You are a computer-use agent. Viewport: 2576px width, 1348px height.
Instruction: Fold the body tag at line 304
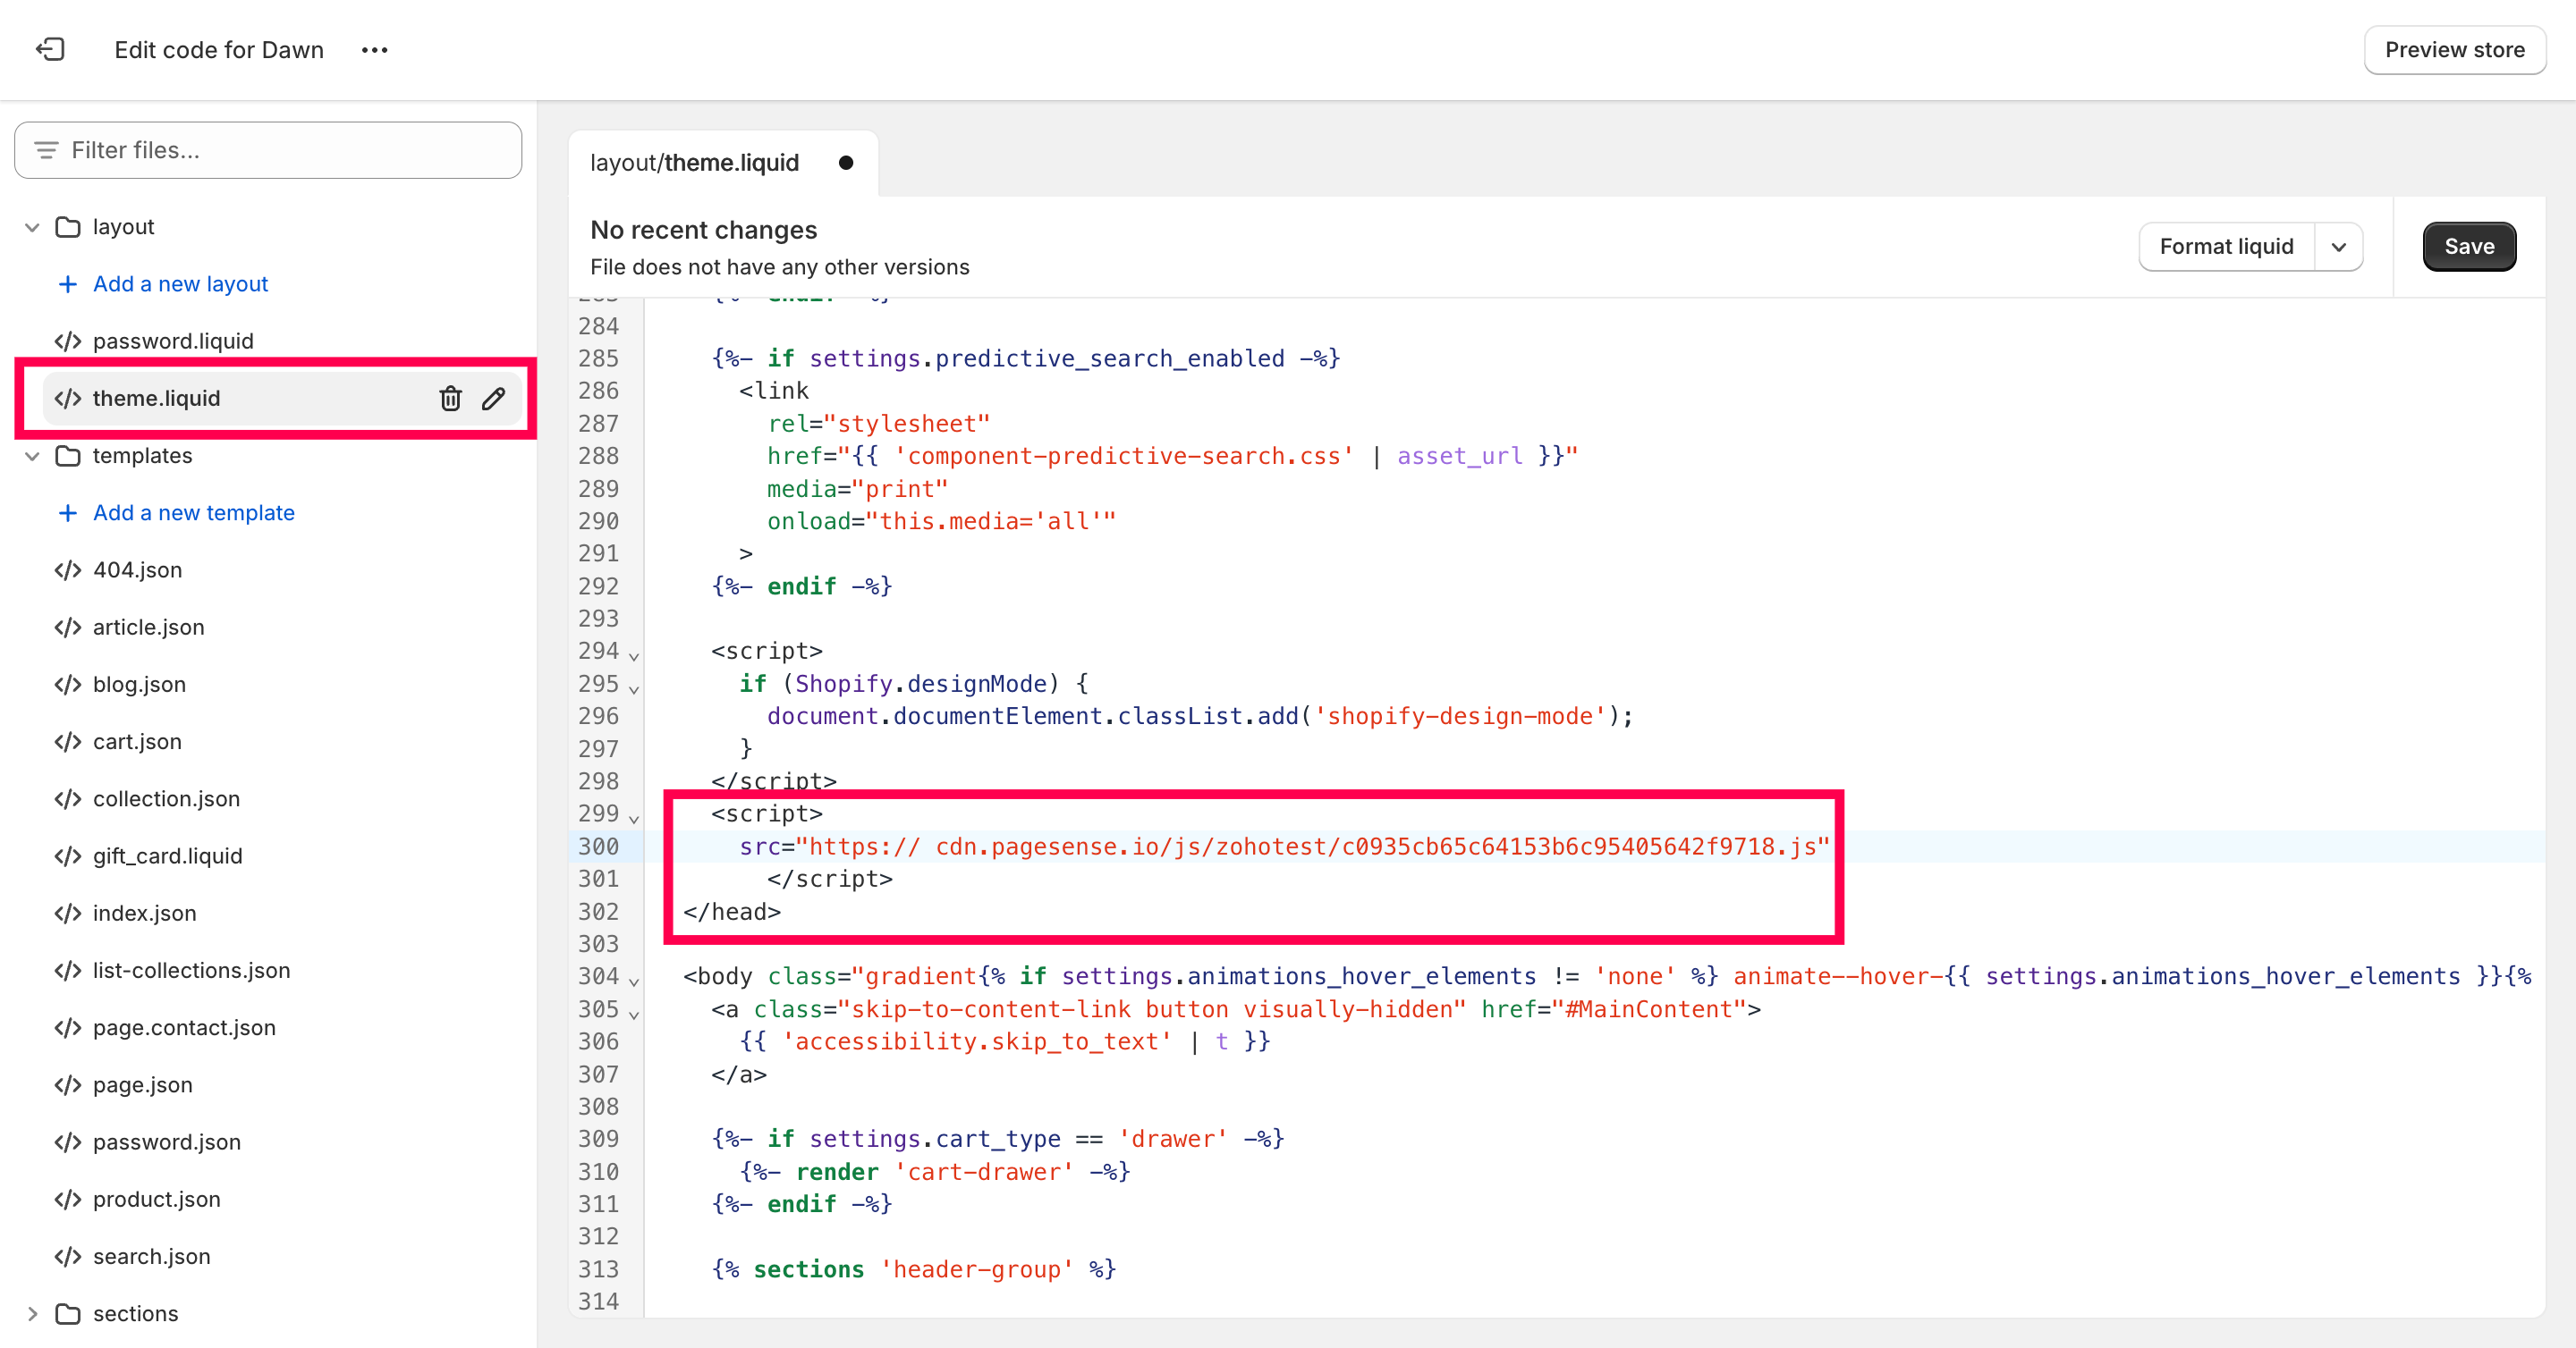634,982
